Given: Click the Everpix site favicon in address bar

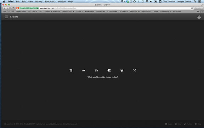Looking at the screenshot, I should 18,8.
